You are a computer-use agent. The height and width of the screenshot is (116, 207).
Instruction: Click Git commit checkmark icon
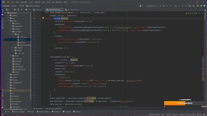(x=183, y=6)
